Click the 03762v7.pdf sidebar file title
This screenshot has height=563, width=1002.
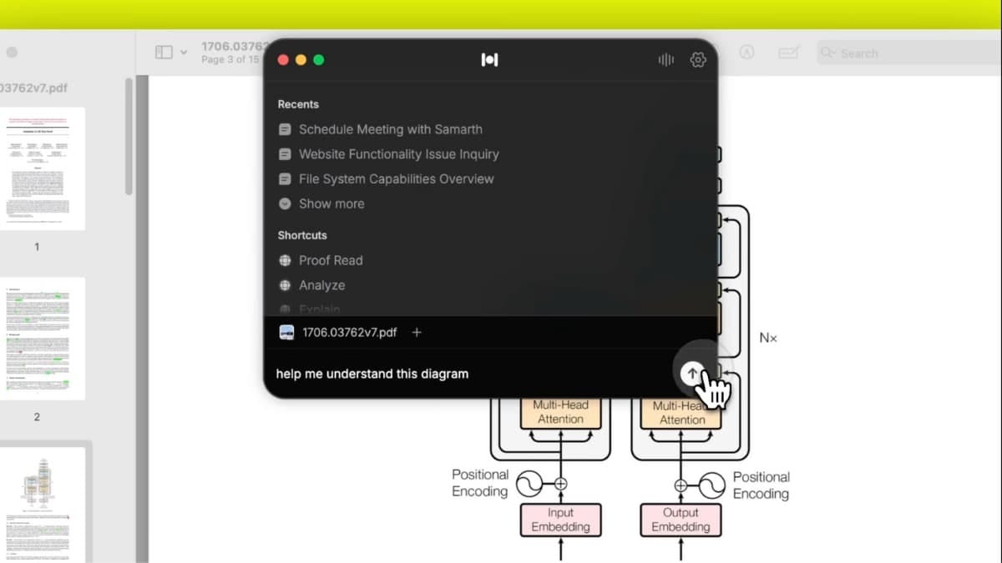click(x=33, y=88)
